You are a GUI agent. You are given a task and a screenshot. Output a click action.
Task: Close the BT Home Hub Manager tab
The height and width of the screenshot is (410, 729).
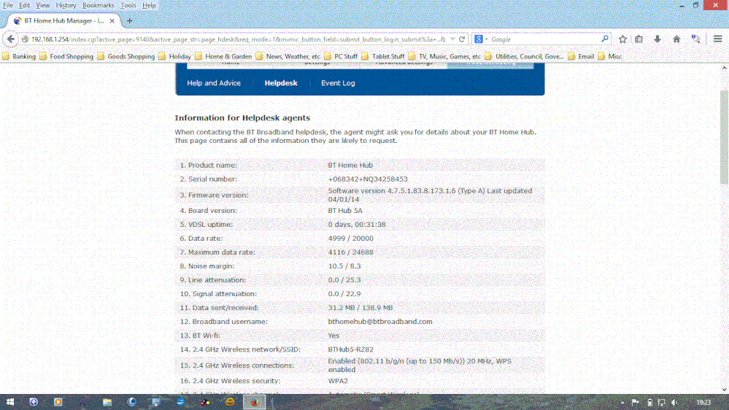pyautogui.click(x=112, y=21)
